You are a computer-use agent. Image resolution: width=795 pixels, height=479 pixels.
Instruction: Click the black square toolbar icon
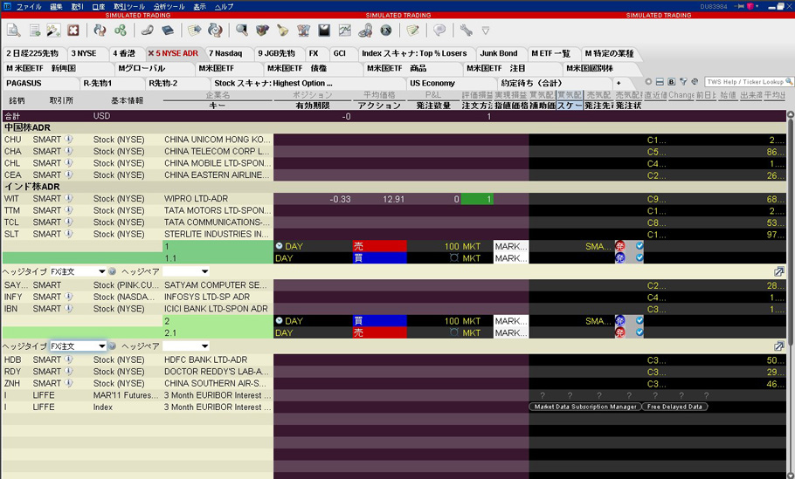coord(324,31)
